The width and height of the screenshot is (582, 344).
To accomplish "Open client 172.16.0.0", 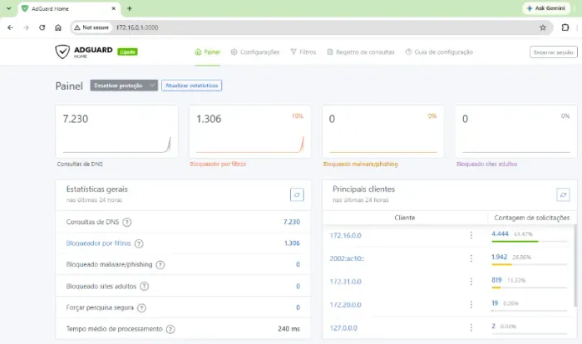I will pos(345,235).
